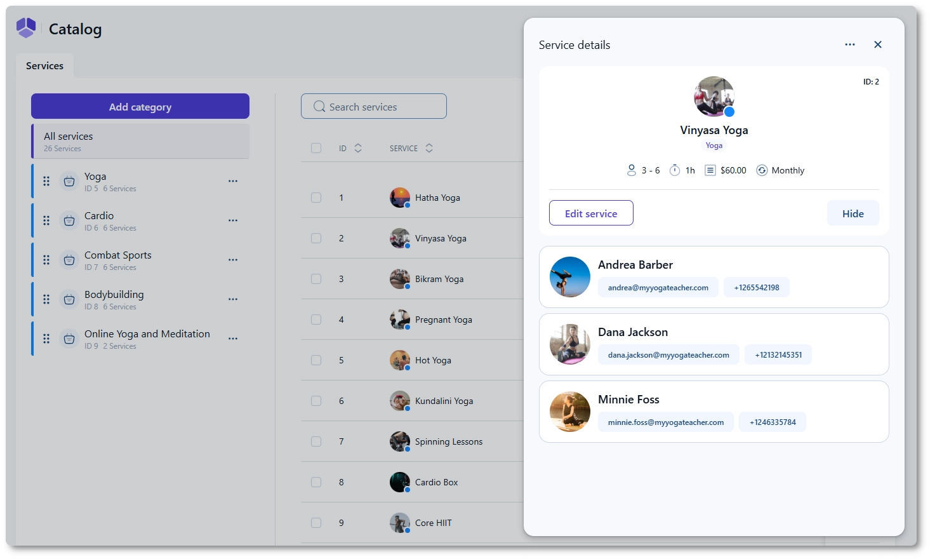
Task: Open the more options menu for Yoga
Action: tap(233, 181)
